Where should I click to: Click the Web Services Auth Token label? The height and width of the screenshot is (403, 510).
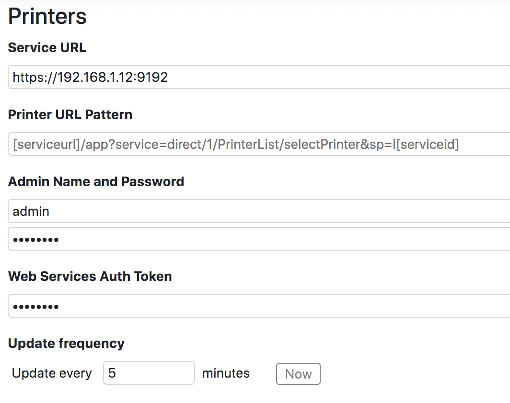click(x=90, y=277)
